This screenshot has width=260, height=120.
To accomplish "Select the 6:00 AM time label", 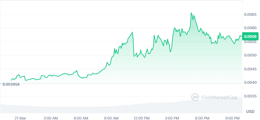I will [81, 118].
